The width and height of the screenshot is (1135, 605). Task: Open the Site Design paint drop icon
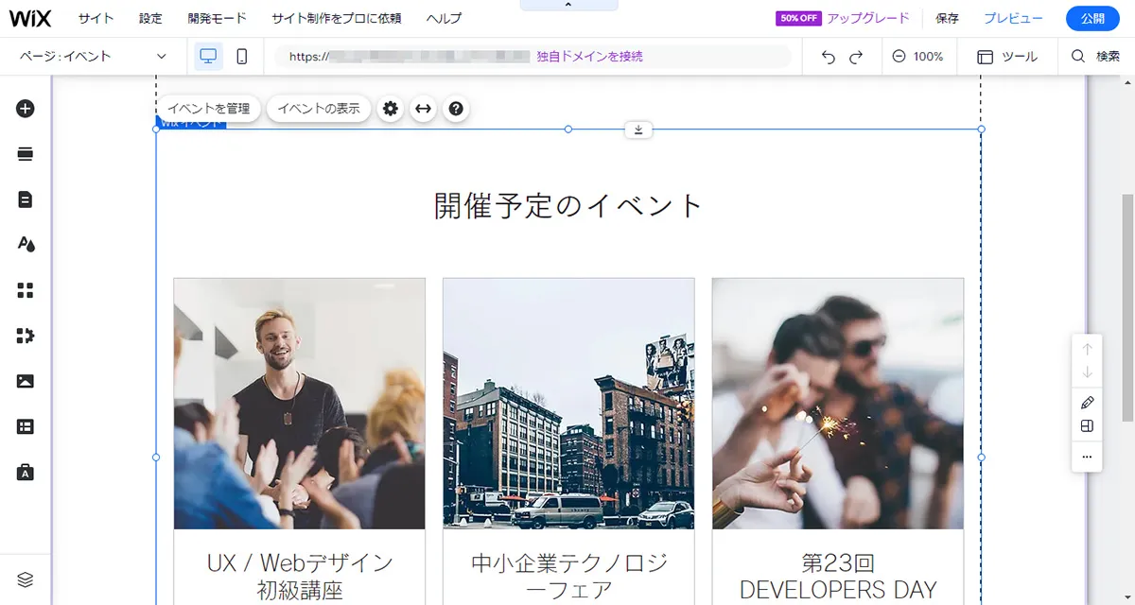[x=26, y=245]
